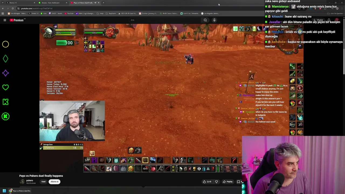Click the purple four-point star overlay icon
The width and height of the screenshot is (345, 194).
point(5,73)
